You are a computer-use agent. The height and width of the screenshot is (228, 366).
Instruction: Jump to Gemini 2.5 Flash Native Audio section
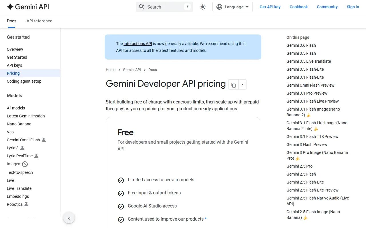pos(318,201)
